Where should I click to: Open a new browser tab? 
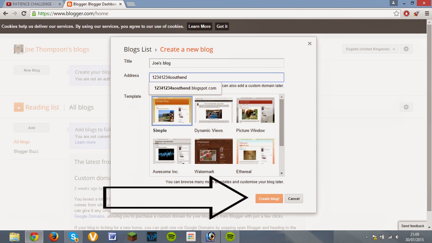[131, 4]
